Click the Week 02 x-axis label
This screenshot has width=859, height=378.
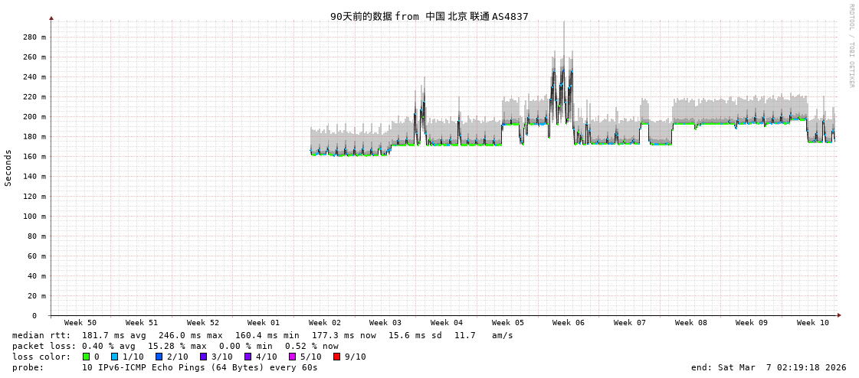click(324, 323)
